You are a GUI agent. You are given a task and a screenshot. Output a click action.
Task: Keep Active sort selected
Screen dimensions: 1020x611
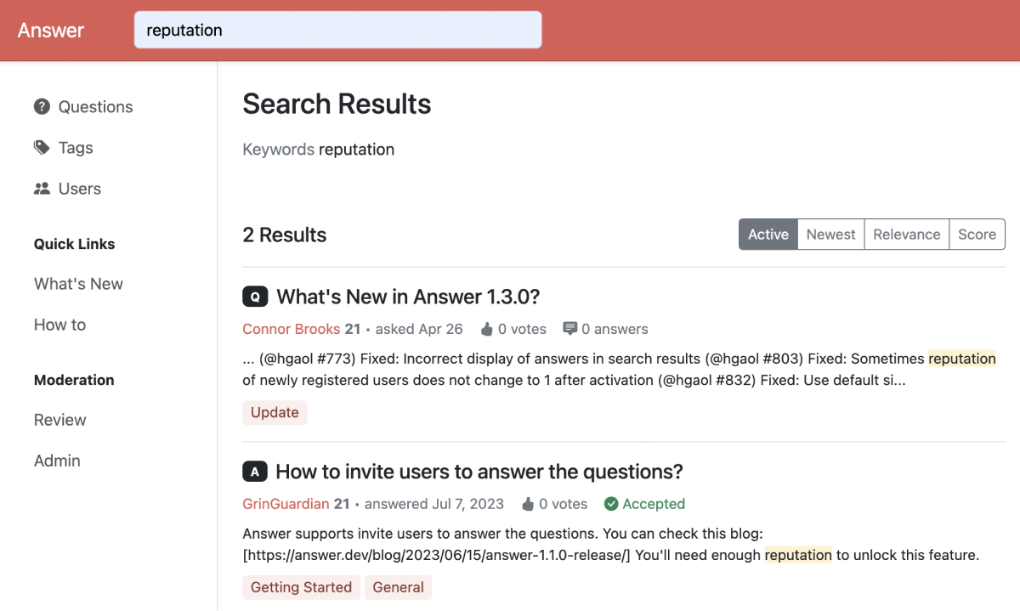tap(768, 234)
